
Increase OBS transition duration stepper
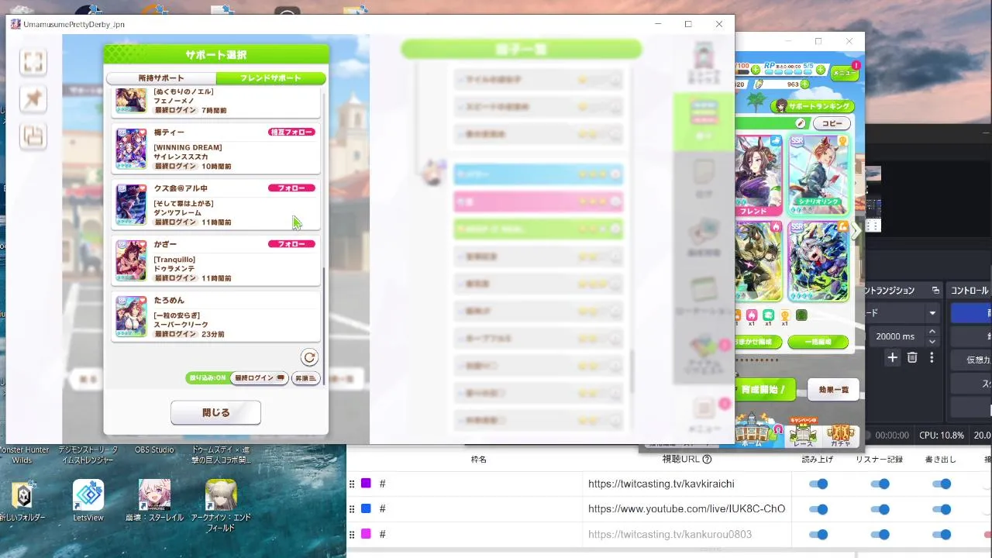click(x=932, y=332)
